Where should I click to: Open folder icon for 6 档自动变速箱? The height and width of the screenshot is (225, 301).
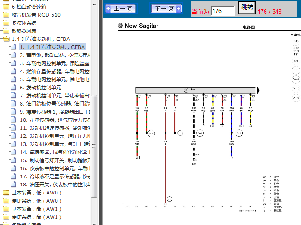6,7
